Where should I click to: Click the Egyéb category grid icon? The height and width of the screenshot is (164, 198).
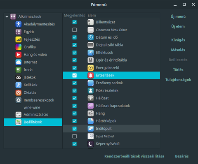click(19, 32)
